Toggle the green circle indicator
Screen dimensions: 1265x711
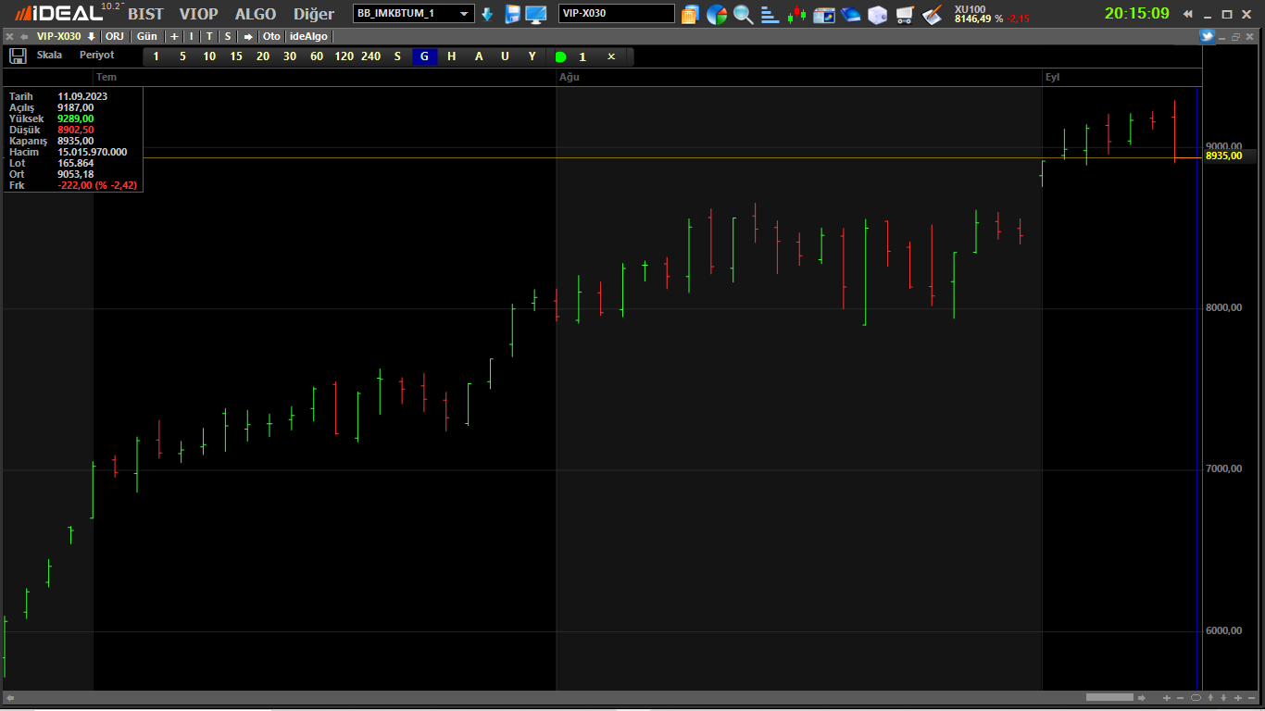(x=560, y=56)
